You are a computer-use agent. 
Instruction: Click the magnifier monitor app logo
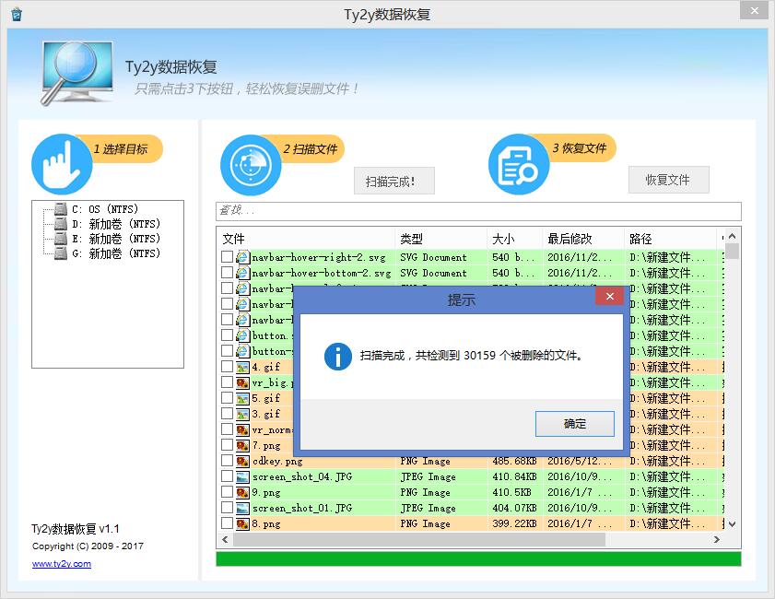(77, 74)
